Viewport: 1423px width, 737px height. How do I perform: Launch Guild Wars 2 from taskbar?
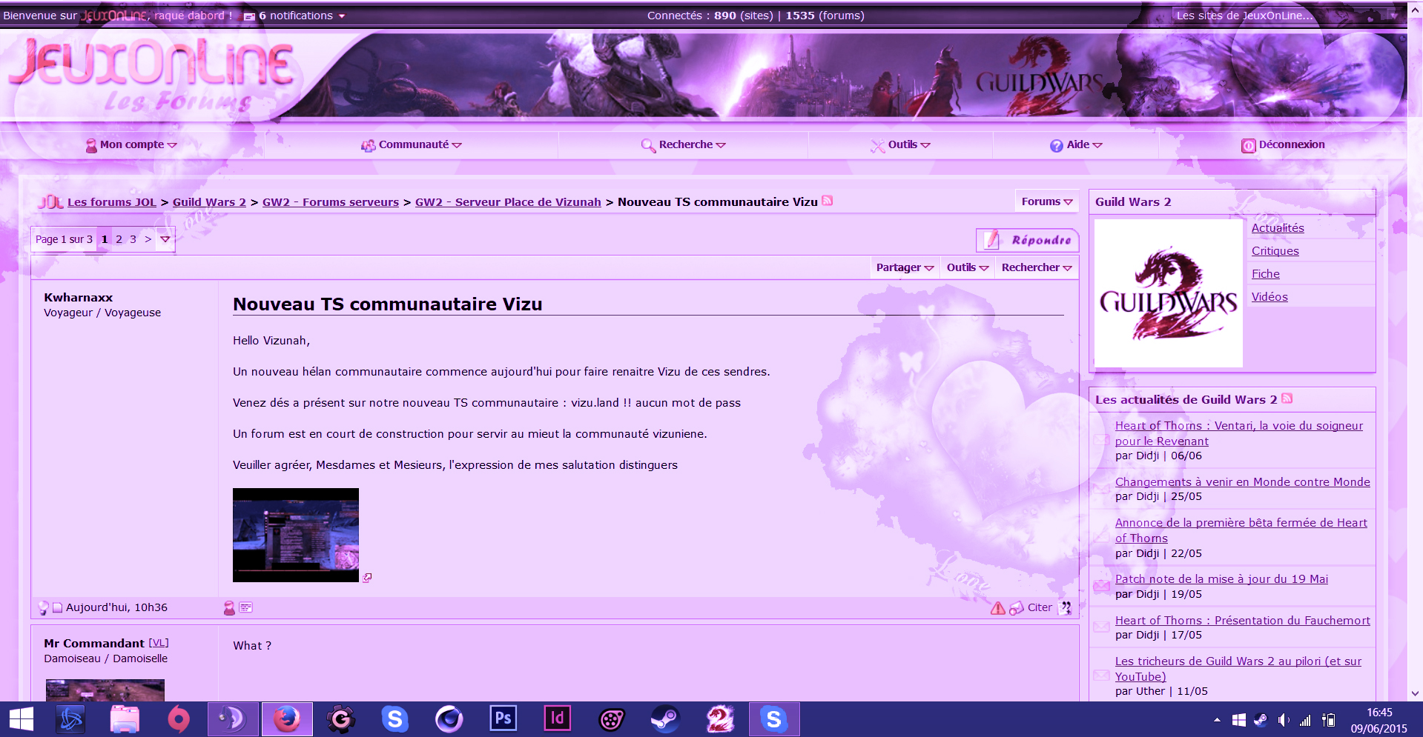(719, 719)
